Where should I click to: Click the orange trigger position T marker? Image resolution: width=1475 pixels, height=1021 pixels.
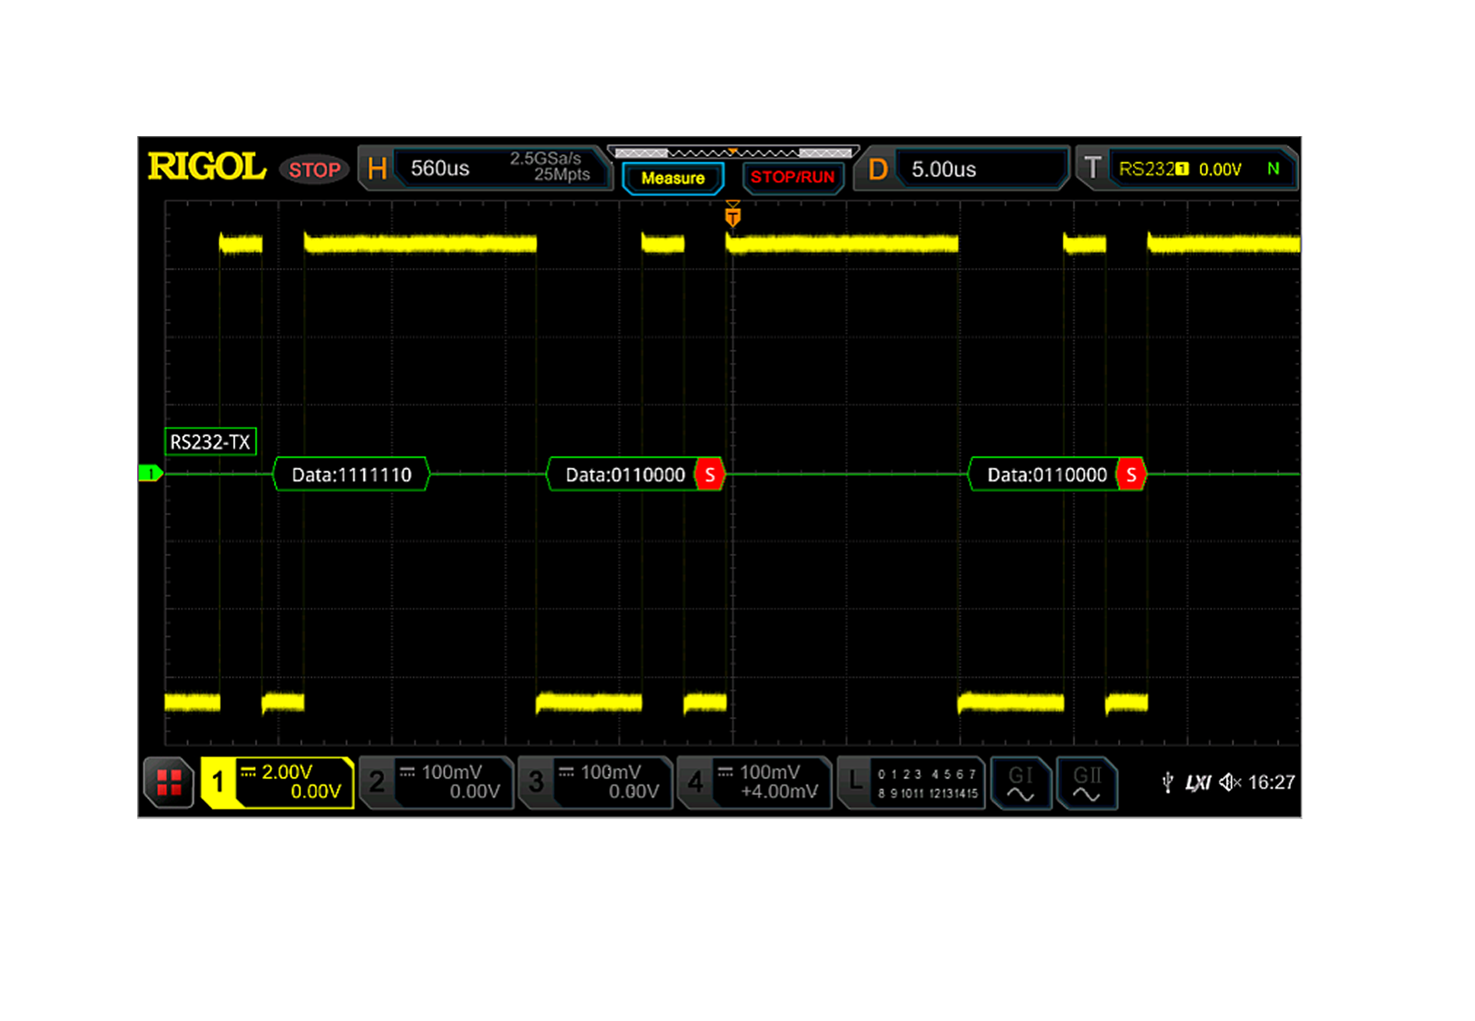pos(732,216)
